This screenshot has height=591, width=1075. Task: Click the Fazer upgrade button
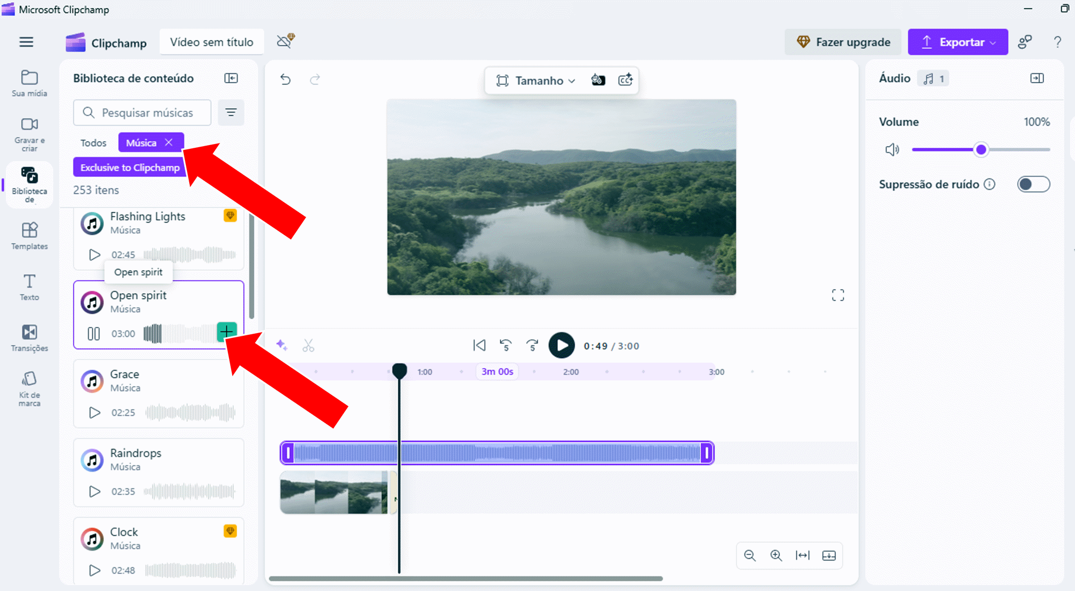843,42
